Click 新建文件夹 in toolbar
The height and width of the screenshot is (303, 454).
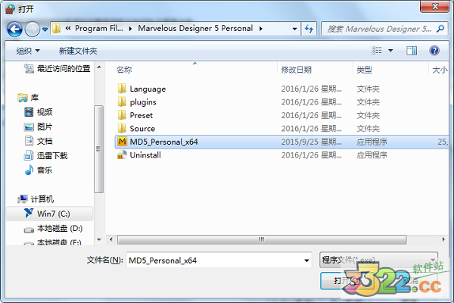click(78, 51)
